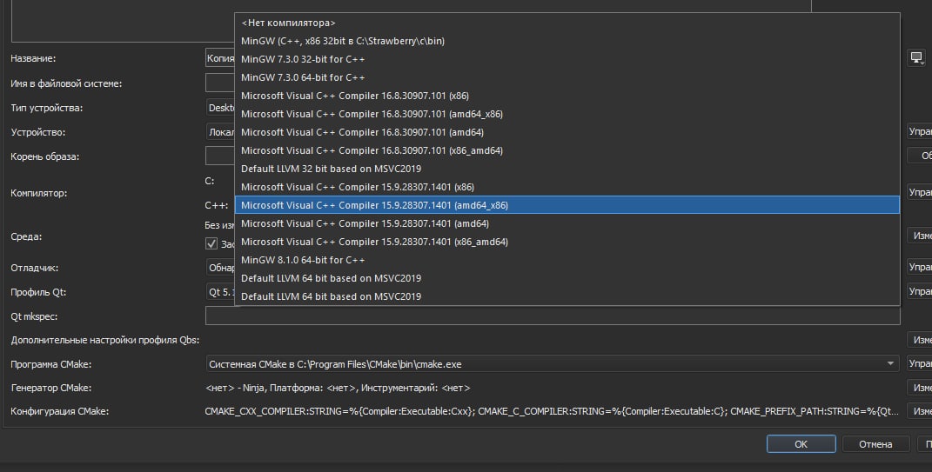This screenshot has height=472, width=932.
Task: Click OK to confirm kit settings
Action: pyautogui.click(x=801, y=444)
